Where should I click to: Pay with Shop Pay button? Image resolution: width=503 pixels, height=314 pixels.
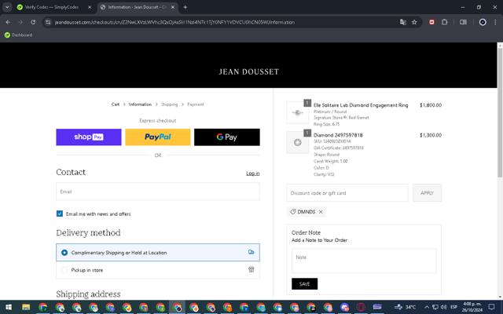(x=89, y=137)
